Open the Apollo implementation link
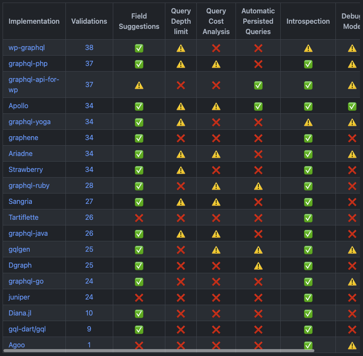This screenshot has width=363, height=356. coord(18,106)
